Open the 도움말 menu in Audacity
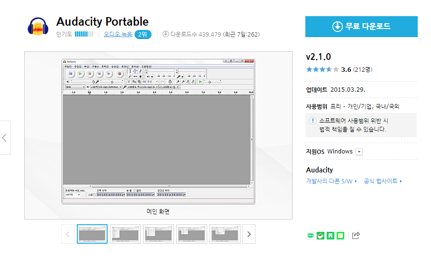 click(x=147, y=67)
